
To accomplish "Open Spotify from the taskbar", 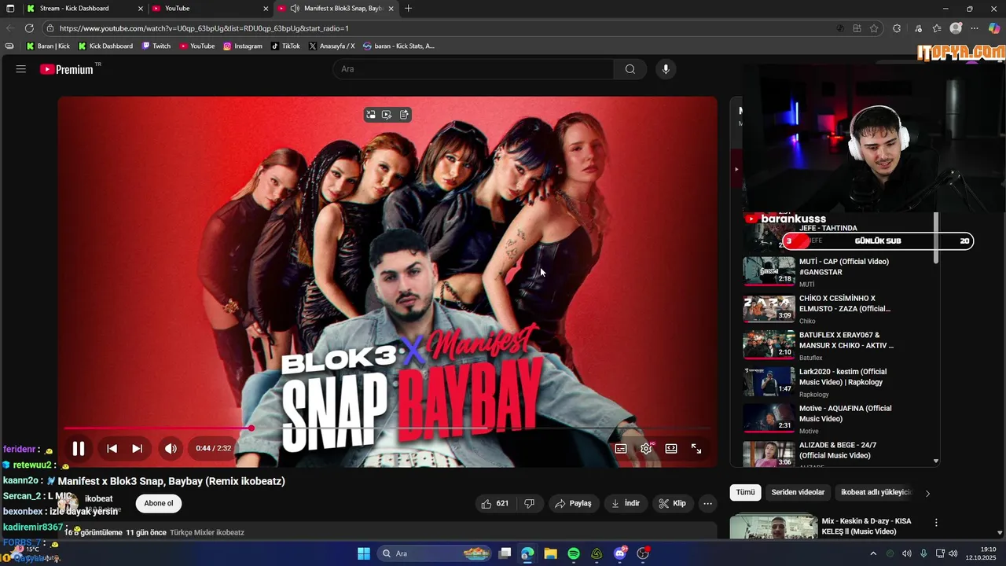I will [x=574, y=553].
